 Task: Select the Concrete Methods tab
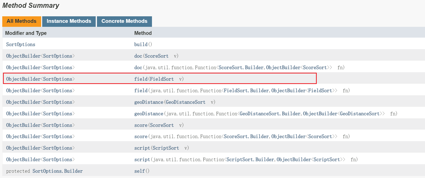[124, 21]
